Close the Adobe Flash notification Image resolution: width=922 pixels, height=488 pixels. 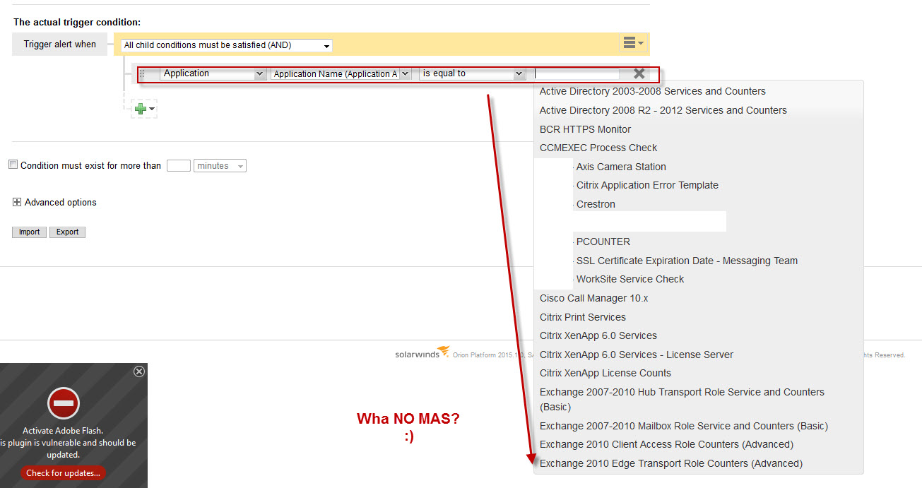pos(139,371)
